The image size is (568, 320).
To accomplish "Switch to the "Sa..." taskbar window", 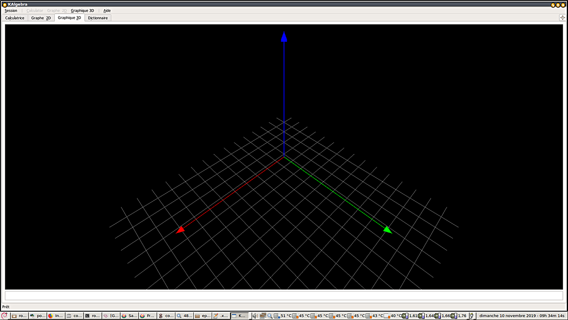I will tap(129, 316).
